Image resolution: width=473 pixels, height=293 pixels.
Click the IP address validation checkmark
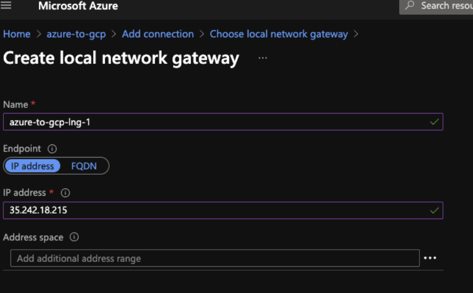pos(434,210)
